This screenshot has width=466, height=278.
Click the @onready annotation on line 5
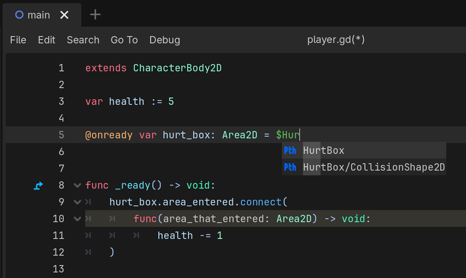click(109, 135)
